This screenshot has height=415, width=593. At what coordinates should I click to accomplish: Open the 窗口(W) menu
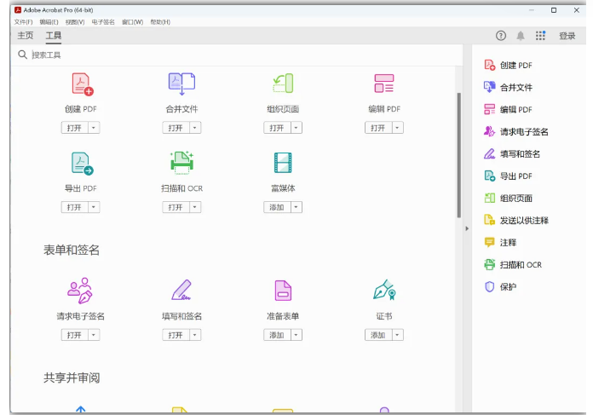coord(132,22)
